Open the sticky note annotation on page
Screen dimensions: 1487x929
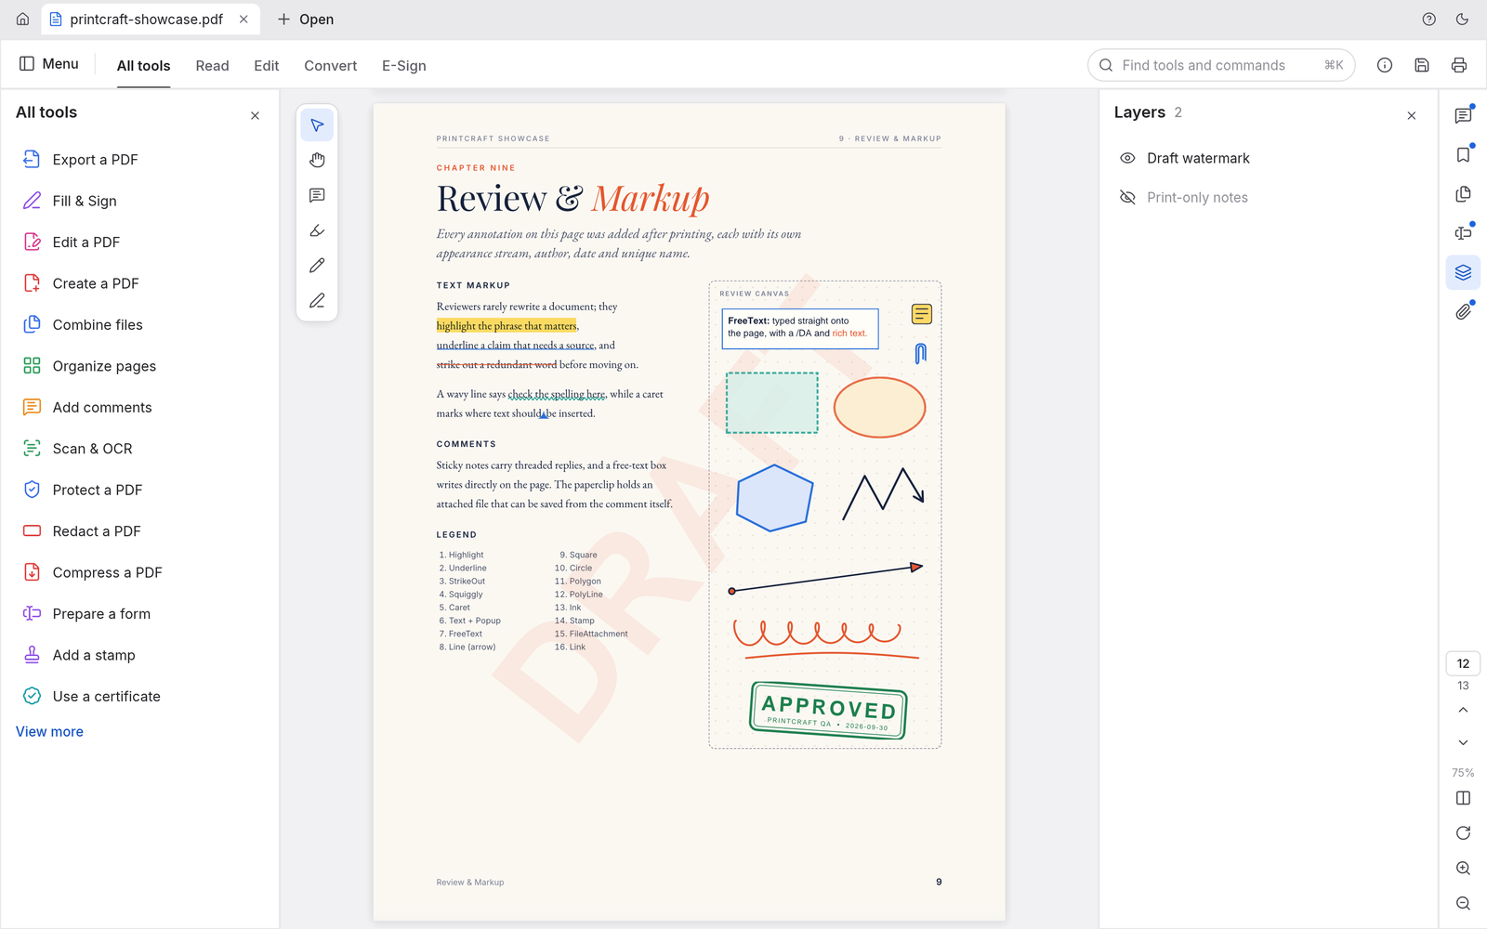point(922,315)
